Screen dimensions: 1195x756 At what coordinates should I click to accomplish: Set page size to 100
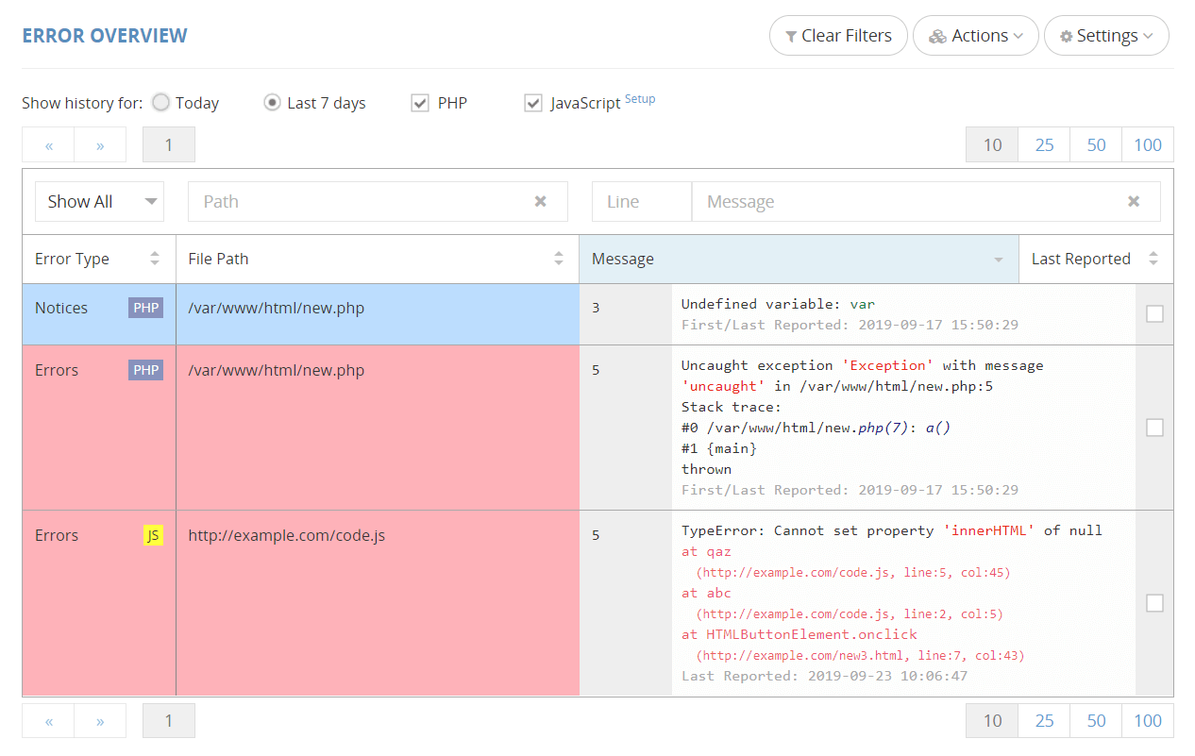(x=1148, y=144)
